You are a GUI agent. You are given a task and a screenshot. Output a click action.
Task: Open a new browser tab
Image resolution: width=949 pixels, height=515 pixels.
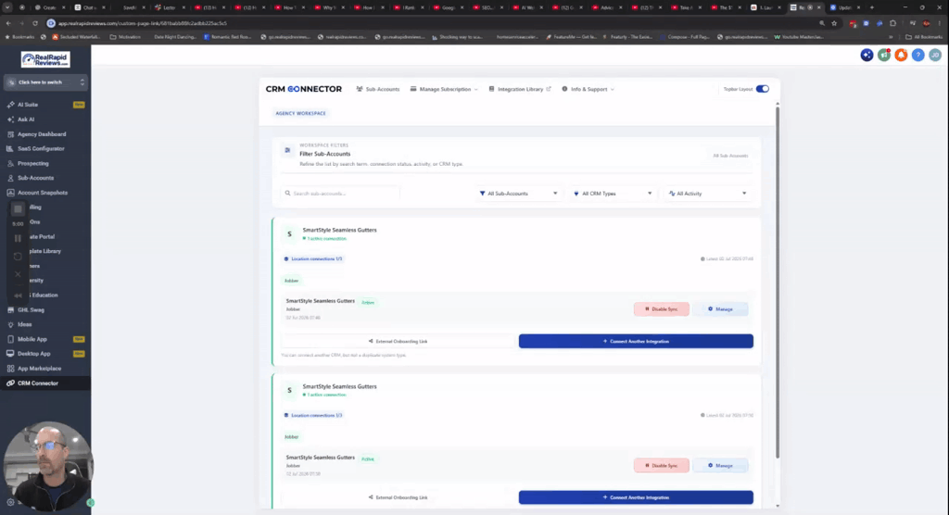[872, 7]
